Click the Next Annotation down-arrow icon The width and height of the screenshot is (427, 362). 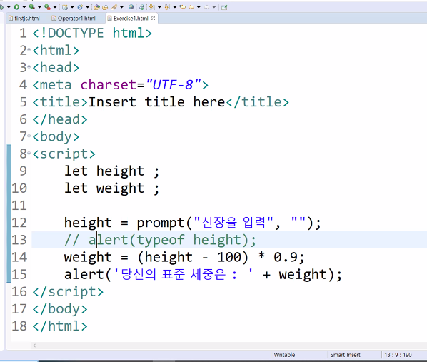151,7
